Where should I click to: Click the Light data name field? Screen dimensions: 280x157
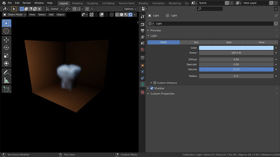[x=214, y=23]
